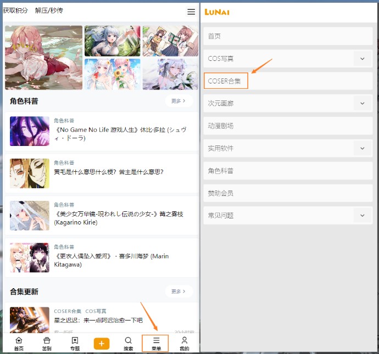Expand the COS写真 submenu chevron

[x=363, y=58]
